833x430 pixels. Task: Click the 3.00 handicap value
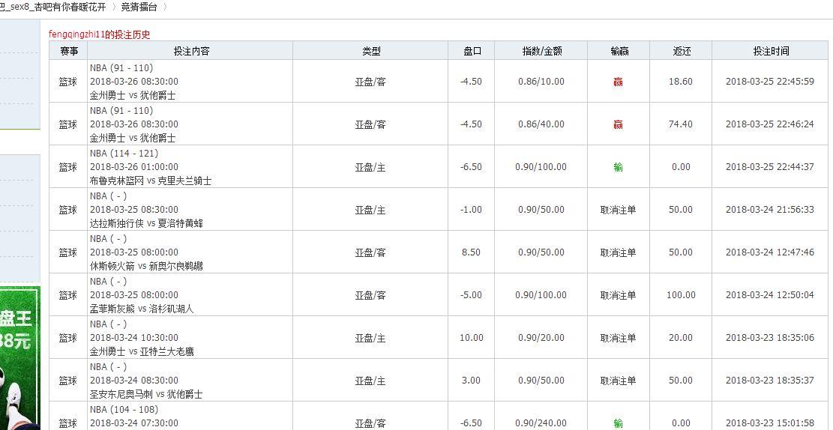(471, 380)
